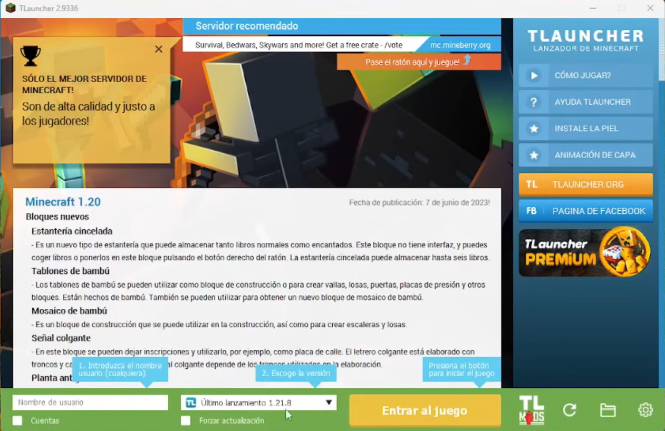Visit TLAUNCHER.ORG orange button
The width and height of the screenshot is (665, 431).
click(586, 184)
